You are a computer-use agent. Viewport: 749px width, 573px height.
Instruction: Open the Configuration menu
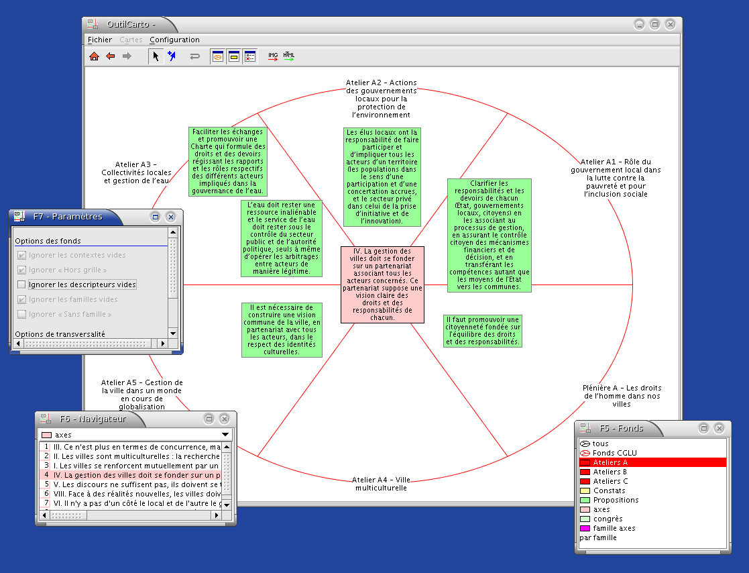point(174,40)
